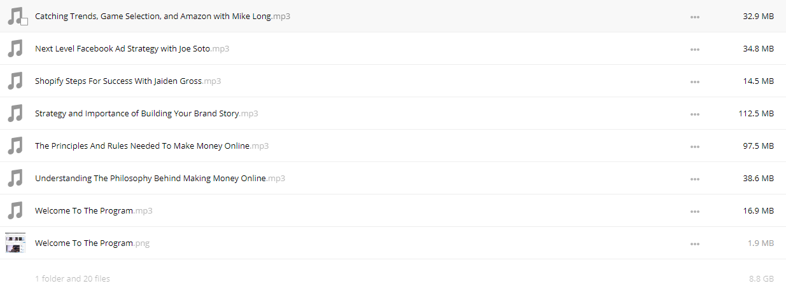Open Understanding The Philosophy Behind Making Money Online

point(160,179)
